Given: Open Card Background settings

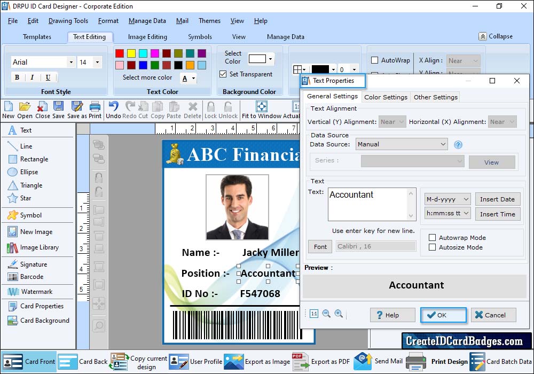Looking at the screenshot, I should tap(38, 321).
